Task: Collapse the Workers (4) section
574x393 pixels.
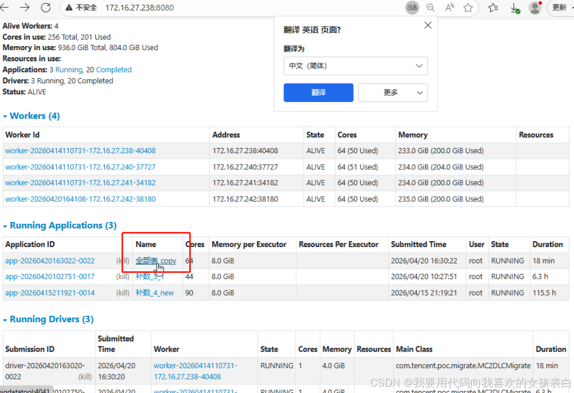Action: pyautogui.click(x=32, y=116)
